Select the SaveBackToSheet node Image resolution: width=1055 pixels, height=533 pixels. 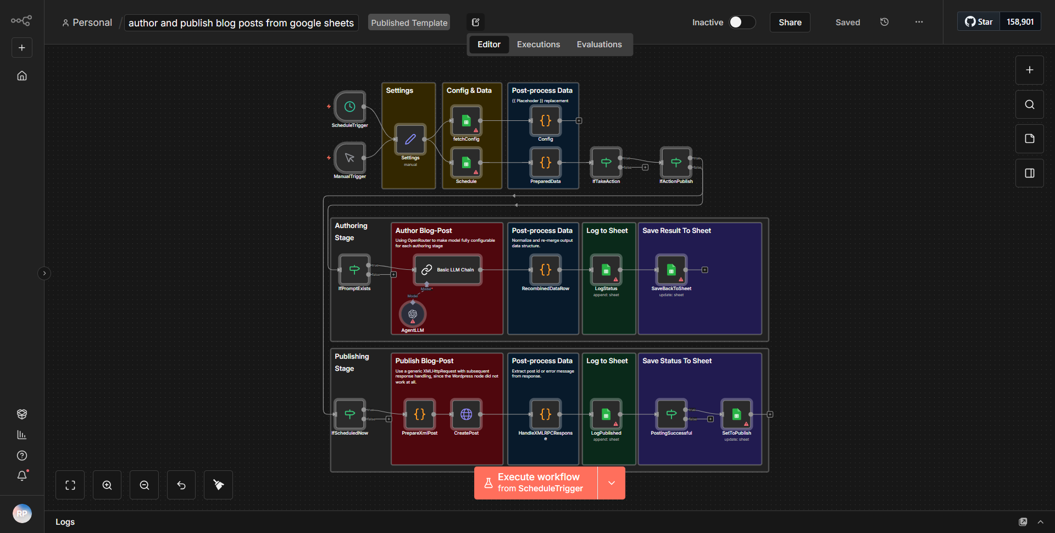click(x=671, y=270)
